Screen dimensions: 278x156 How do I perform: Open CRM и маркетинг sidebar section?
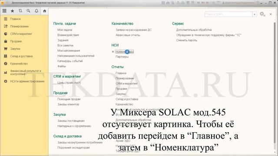tap(21, 34)
